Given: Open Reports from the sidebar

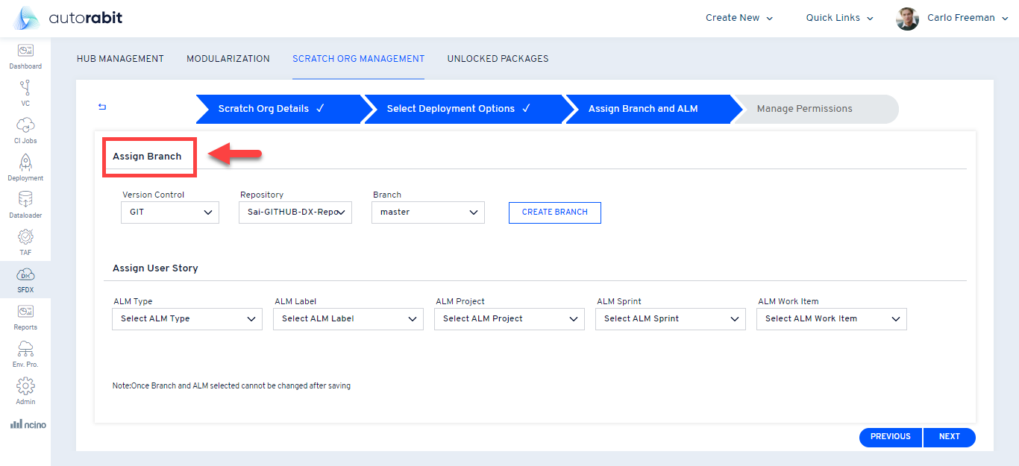Looking at the screenshot, I should pos(25,312).
